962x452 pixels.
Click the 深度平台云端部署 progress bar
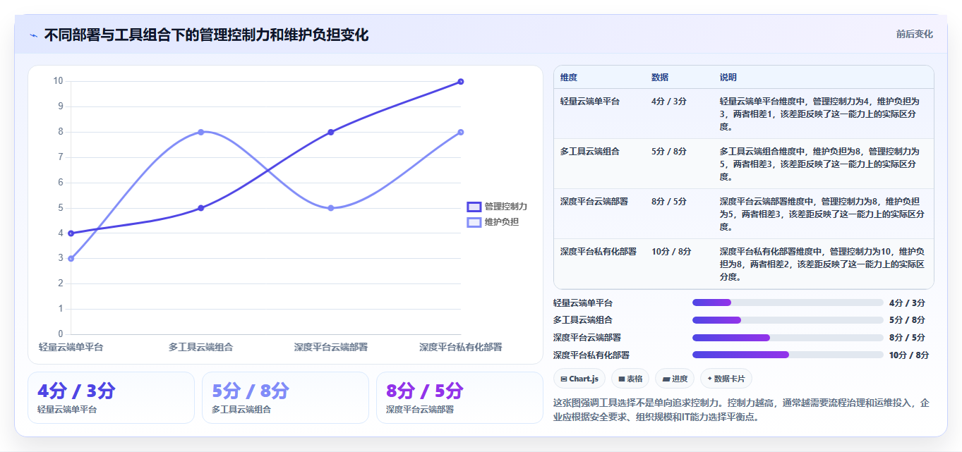point(788,338)
